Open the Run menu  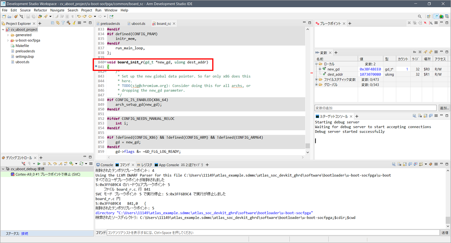[x=98, y=10]
